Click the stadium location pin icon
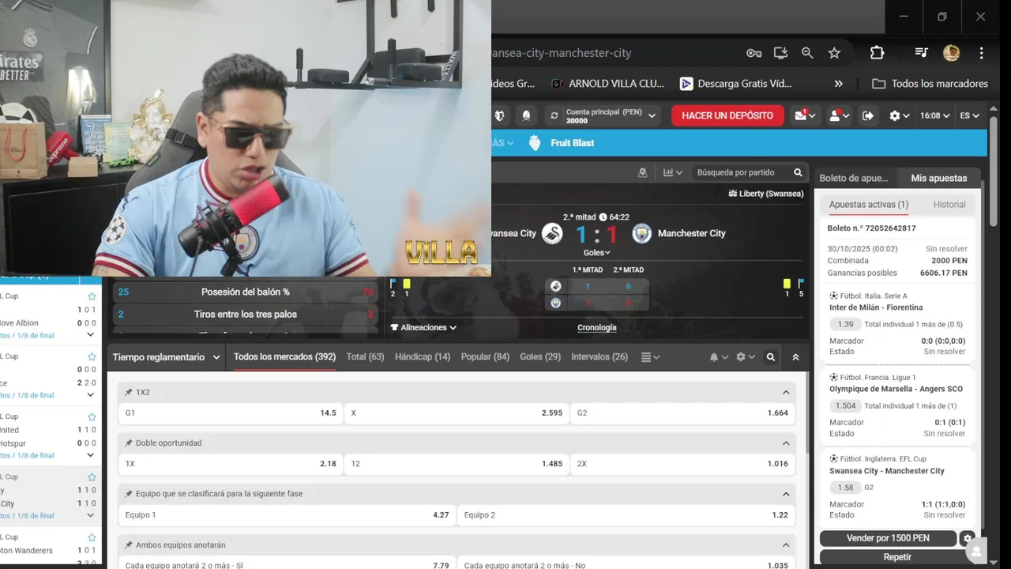 pyautogui.click(x=642, y=172)
